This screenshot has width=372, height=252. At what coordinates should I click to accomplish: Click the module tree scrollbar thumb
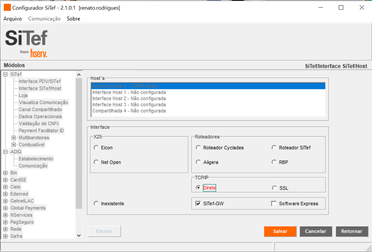tap(79, 144)
